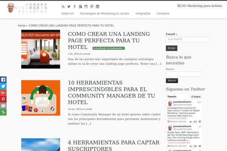Screen dimensions: 227x151
Task: Click the Actualizado recientemente badge
Action: click(109, 48)
